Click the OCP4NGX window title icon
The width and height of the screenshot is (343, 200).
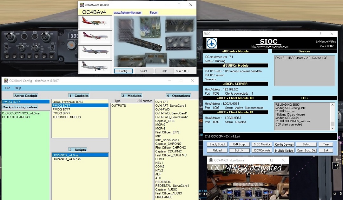[x=211, y=160]
